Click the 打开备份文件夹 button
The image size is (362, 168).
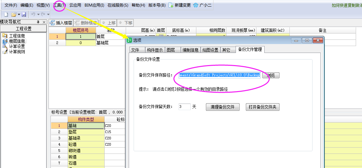tap(262, 107)
